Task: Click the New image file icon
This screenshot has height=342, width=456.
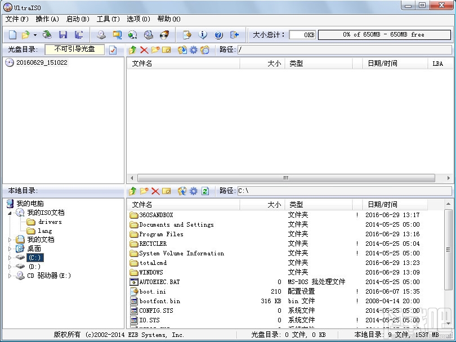Action: [x=12, y=35]
